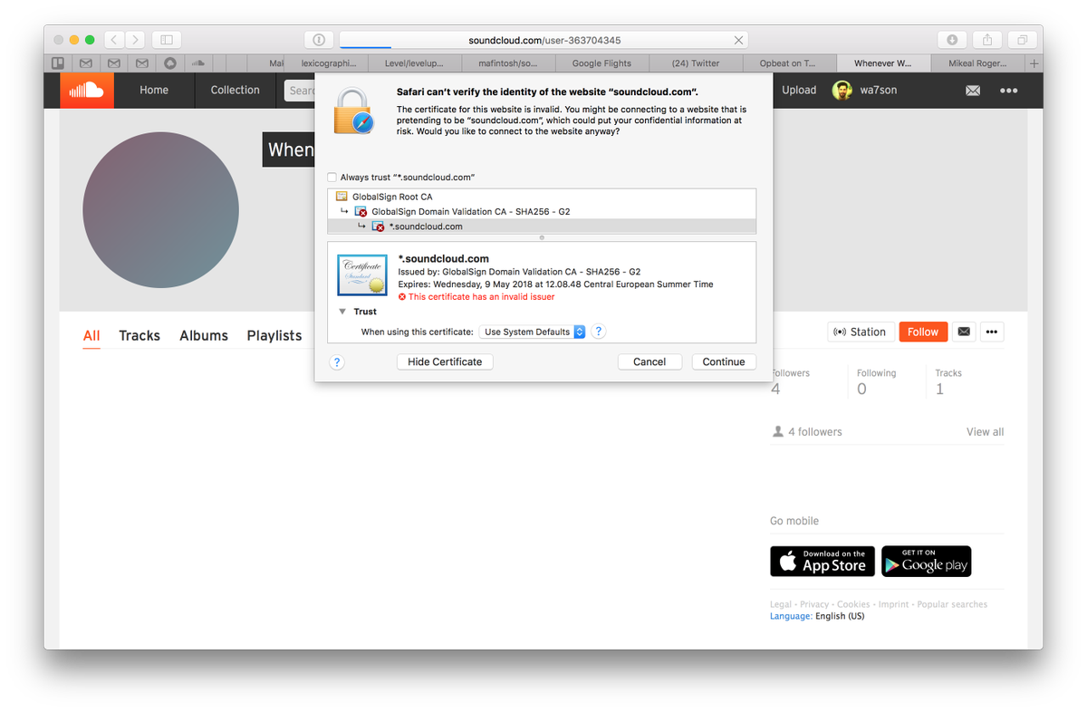Click the certificate image icon
1087x712 pixels.
coord(361,275)
